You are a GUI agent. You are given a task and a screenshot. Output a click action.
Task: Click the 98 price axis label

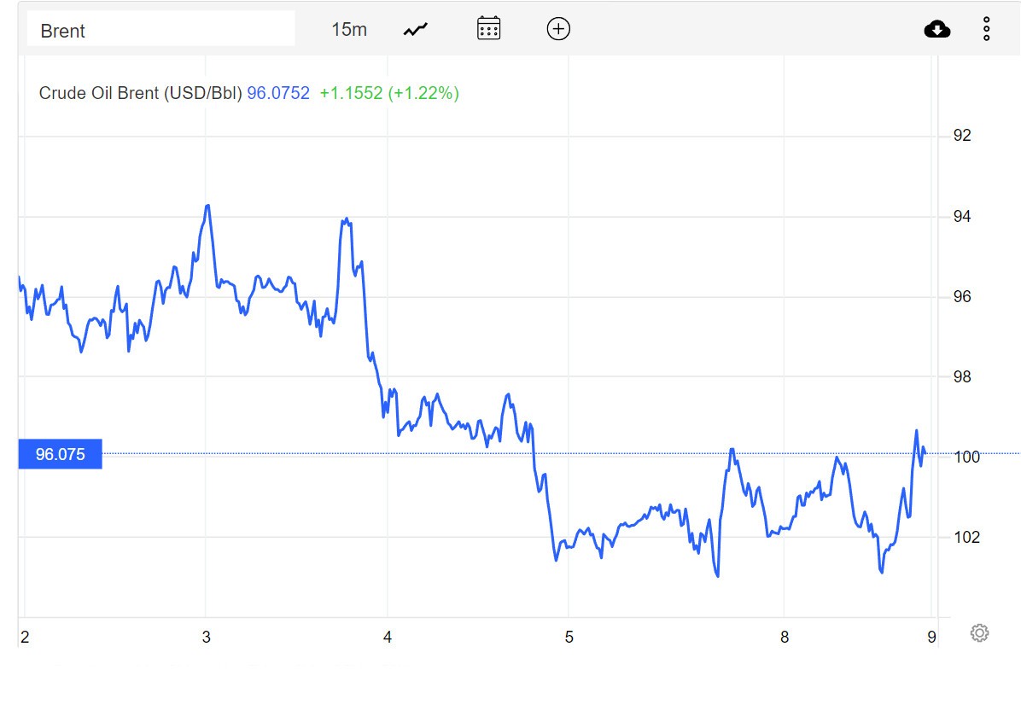click(x=961, y=377)
